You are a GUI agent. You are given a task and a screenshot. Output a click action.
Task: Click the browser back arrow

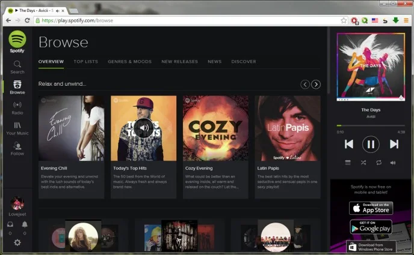(8, 20)
